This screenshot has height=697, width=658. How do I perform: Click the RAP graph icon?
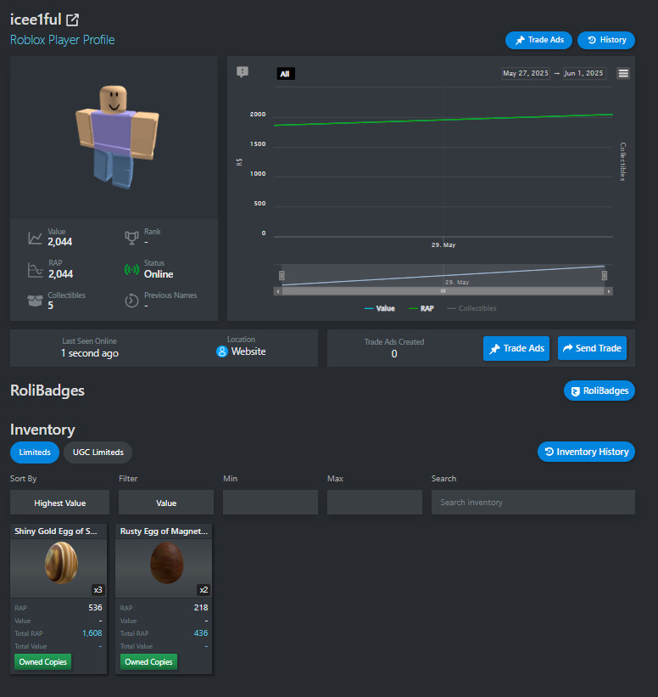tap(36, 270)
